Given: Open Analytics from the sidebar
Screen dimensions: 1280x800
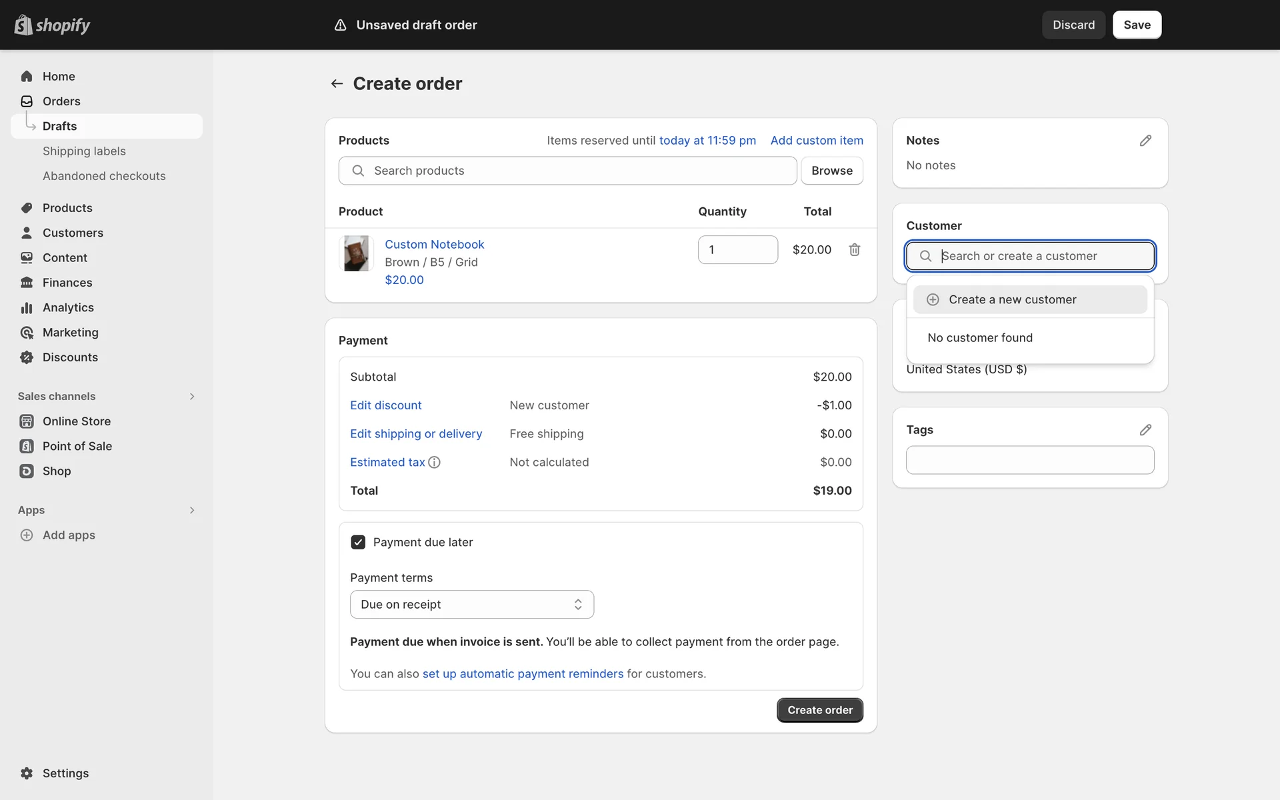Looking at the screenshot, I should coord(68,307).
